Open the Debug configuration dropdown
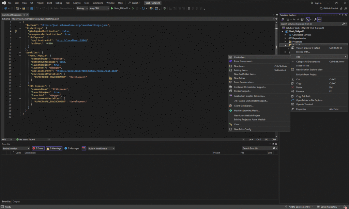 [x=82, y=8]
